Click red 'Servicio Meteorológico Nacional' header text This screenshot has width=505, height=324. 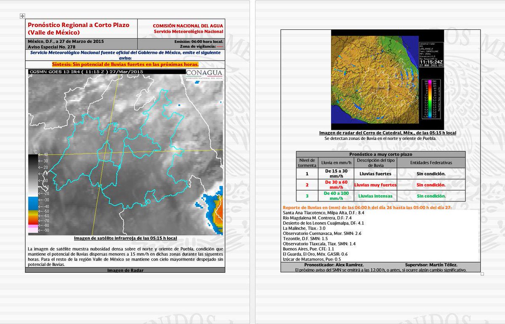click(189, 32)
